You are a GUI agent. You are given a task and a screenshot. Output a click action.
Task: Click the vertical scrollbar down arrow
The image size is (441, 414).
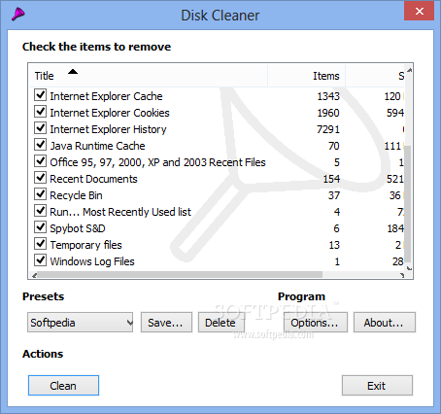coord(409,268)
